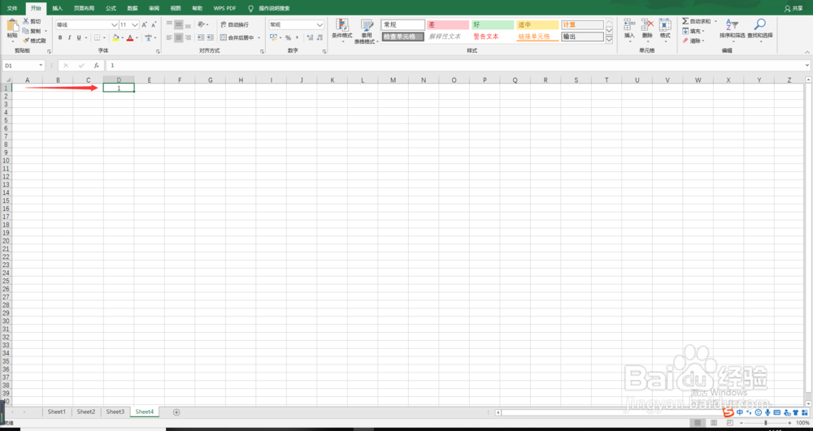The height and width of the screenshot is (431, 813).
Task: Toggle middle vertical alignment
Action: pos(178,24)
